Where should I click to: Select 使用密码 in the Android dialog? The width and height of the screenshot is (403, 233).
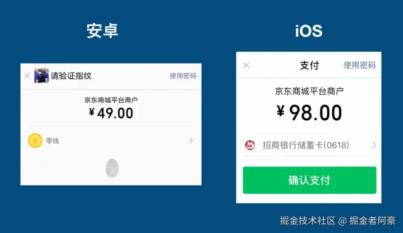tap(183, 76)
